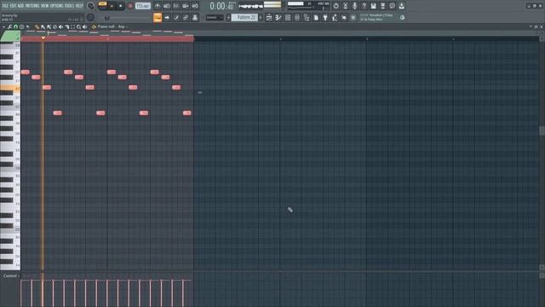Toggle step editing mode

point(176,17)
